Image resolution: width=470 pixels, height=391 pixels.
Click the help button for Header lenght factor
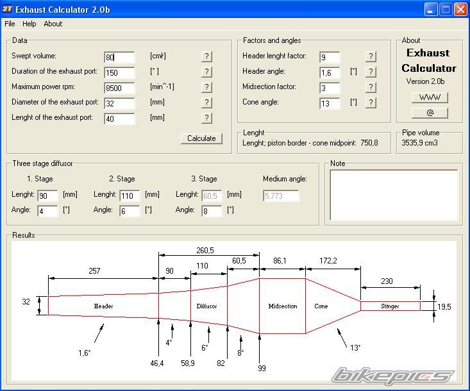[371, 56]
